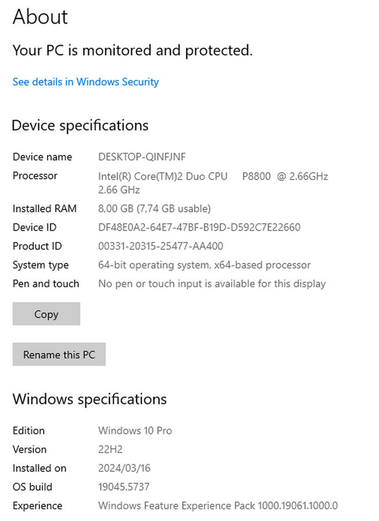
Task: Click the device name DESKTOP-QINFJNF
Action: pyautogui.click(x=142, y=157)
